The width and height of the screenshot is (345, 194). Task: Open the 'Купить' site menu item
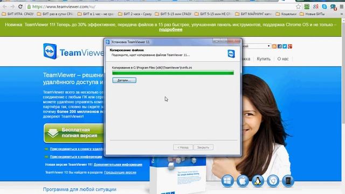(264, 59)
